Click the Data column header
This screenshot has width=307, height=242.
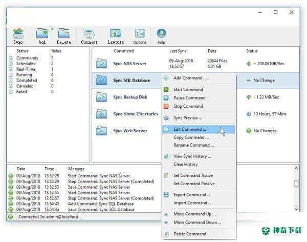point(212,51)
